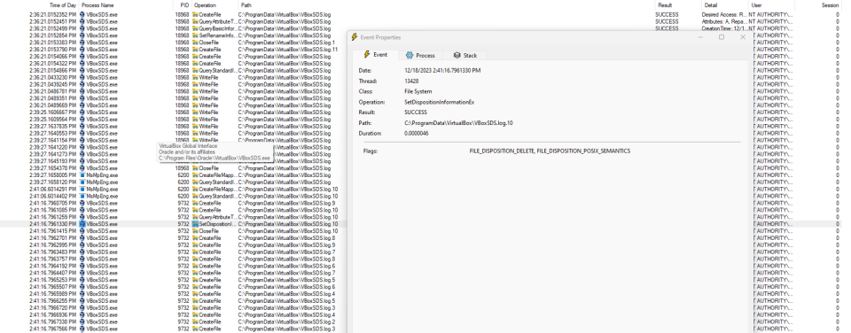851x333 pixels.
Task: Sort by the Operation column header
Action: click(x=205, y=5)
